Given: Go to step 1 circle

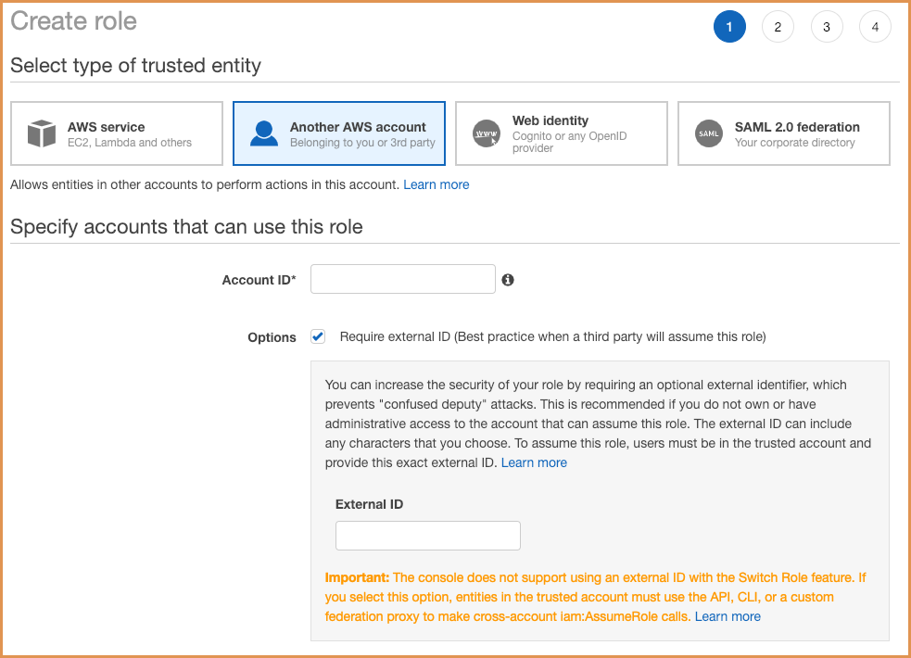Looking at the screenshot, I should tap(729, 27).
